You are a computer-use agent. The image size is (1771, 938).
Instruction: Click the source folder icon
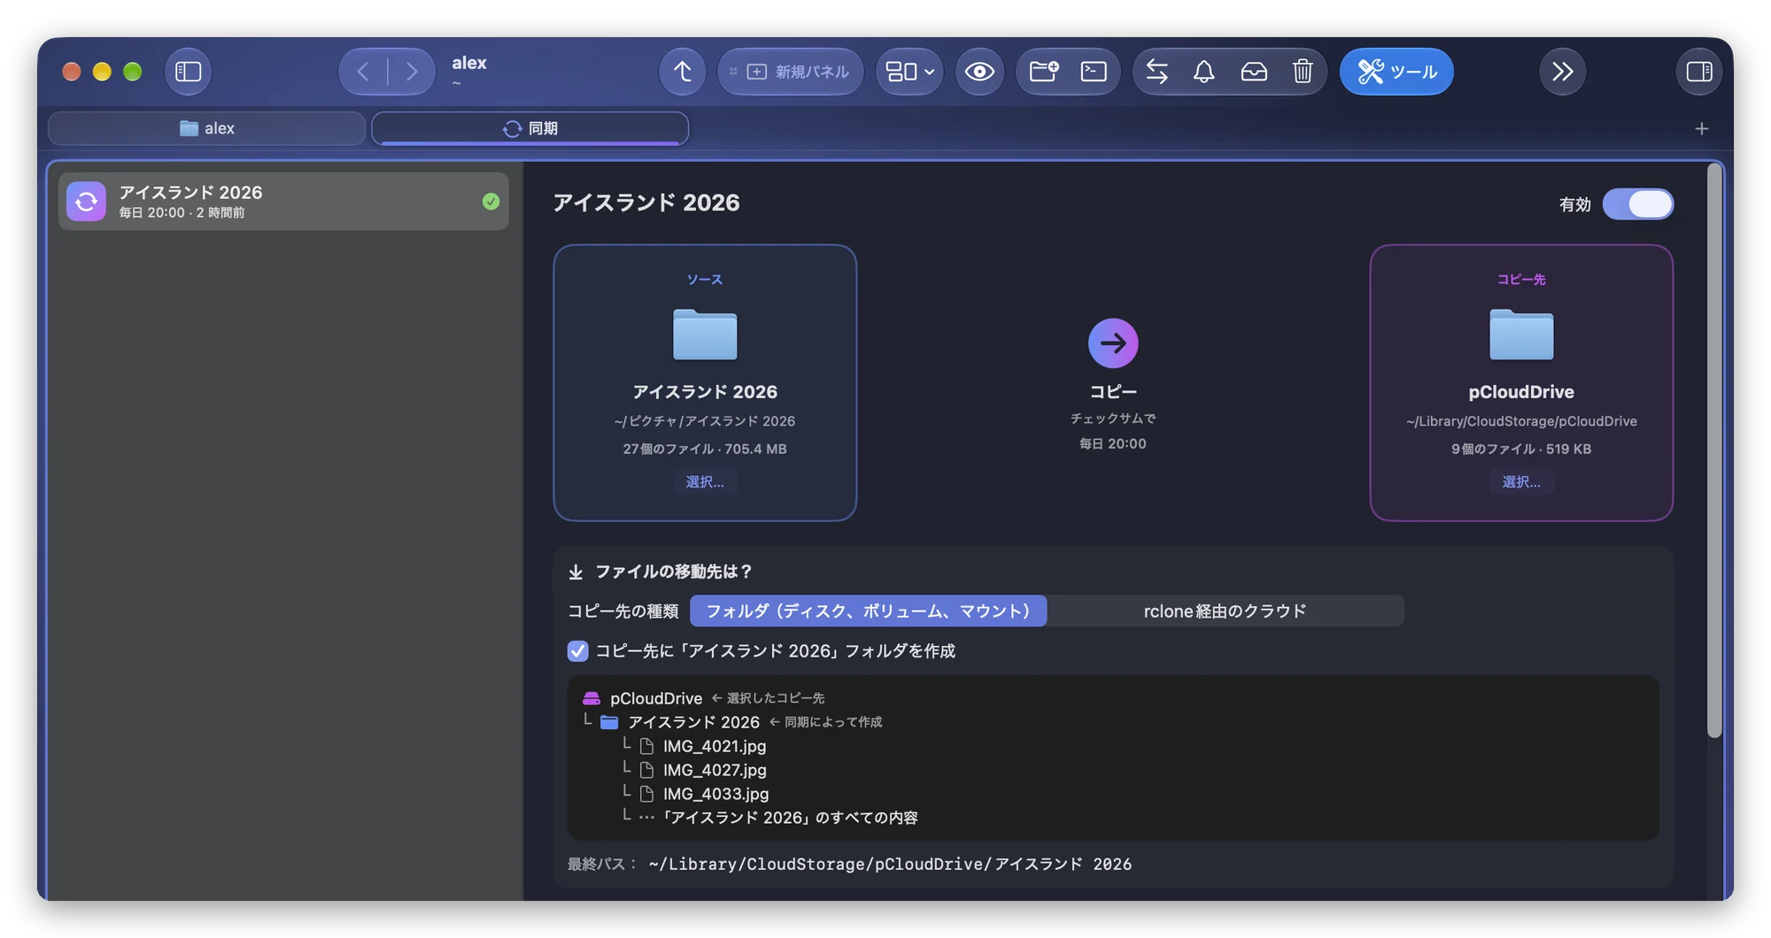tap(705, 334)
